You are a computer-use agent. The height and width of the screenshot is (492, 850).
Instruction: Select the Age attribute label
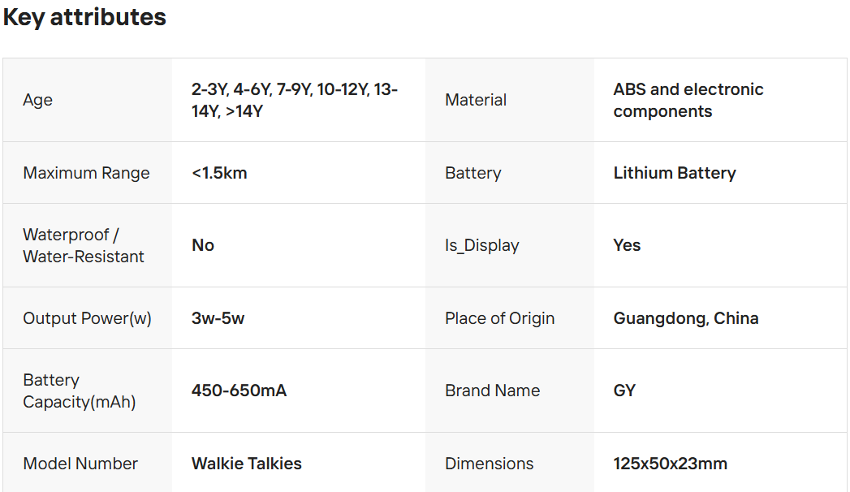pos(38,100)
